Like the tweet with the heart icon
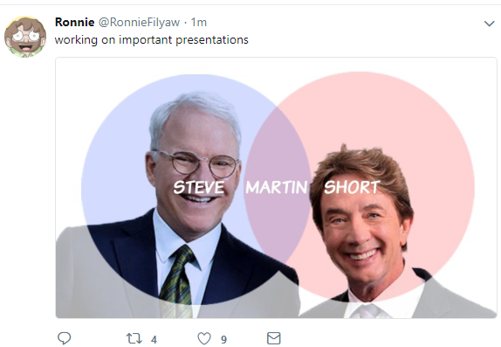The width and height of the screenshot is (501, 347). (204, 338)
